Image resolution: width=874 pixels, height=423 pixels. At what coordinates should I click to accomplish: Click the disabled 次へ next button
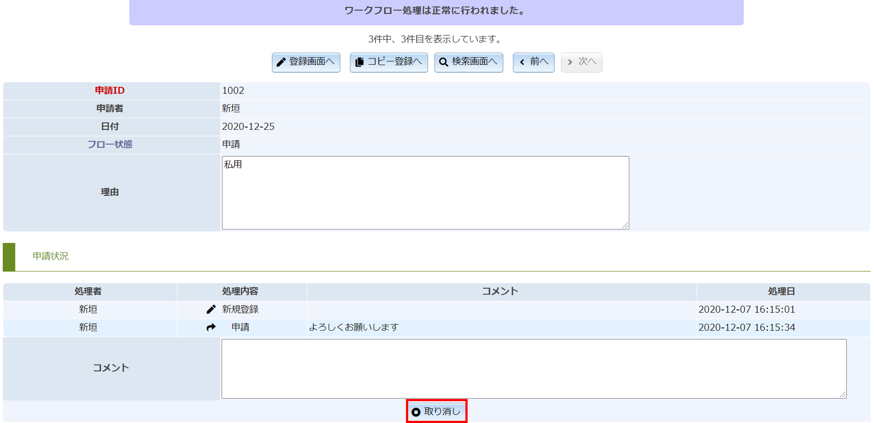pos(582,62)
